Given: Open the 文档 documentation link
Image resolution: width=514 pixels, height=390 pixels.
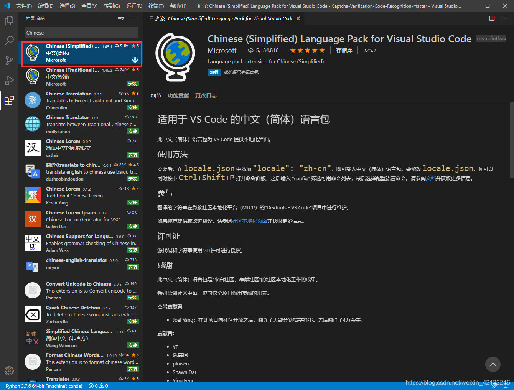Looking at the screenshot, I should (431, 178).
